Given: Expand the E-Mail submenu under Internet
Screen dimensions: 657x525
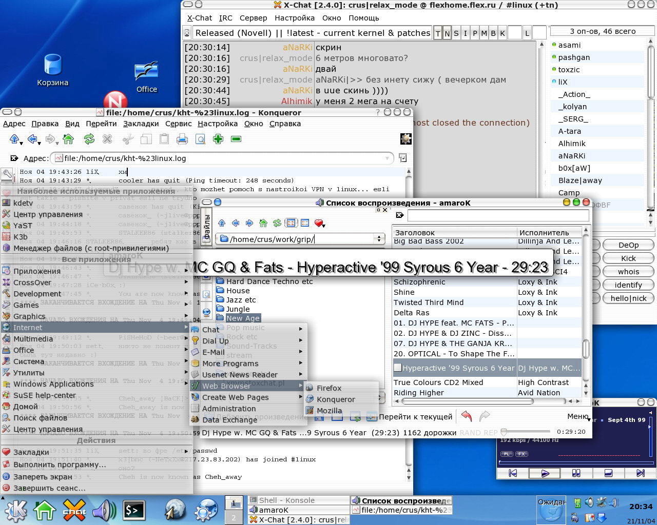Looking at the screenshot, I should pyautogui.click(x=248, y=352).
